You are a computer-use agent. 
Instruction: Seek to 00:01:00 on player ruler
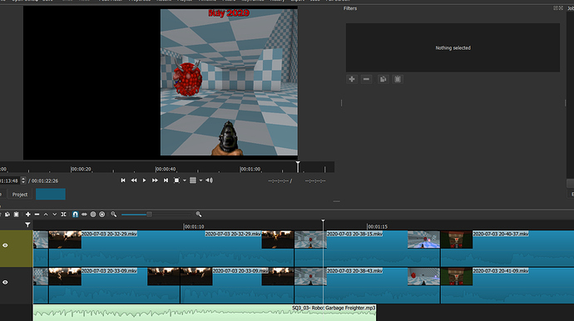pyautogui.click(x=250, y=169)
